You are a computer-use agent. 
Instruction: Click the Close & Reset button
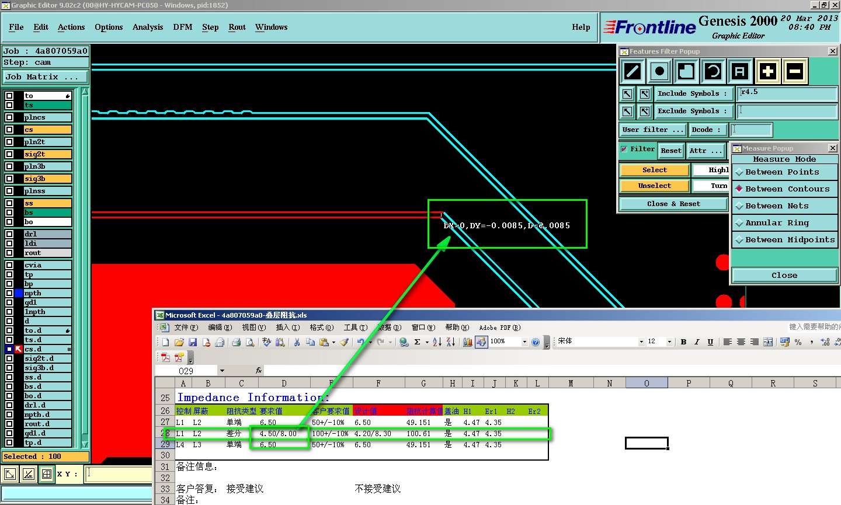pyautogui.click(x=673, y=204)
